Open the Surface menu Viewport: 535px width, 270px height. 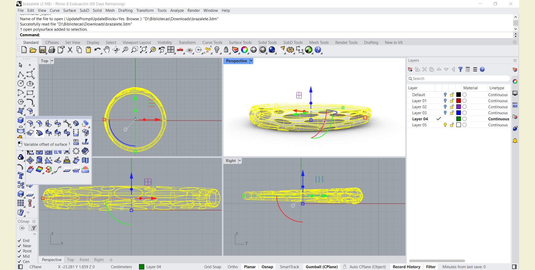click(70, 10)
